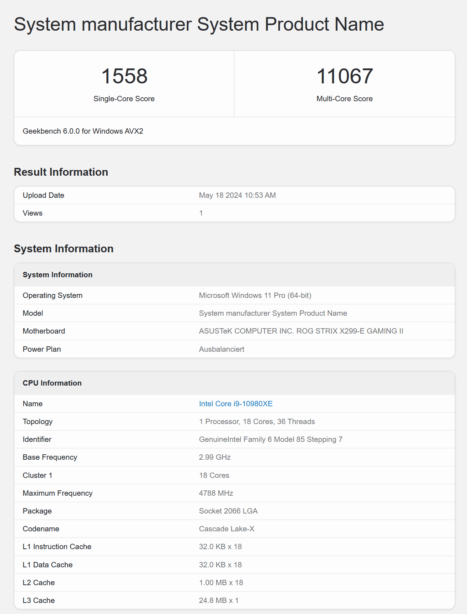Select the 4788 MHz maximum frequency value

pyautogui.click(x=216, y=493)
